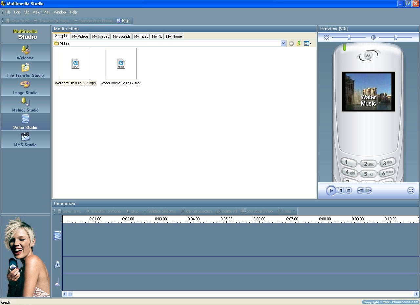The image size is (420, 305).
Task: Play the preview video
Action: 331,191
